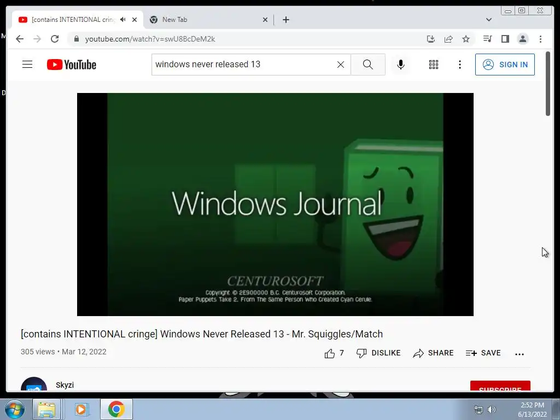Install app icon in address bar
560x420 pixels.
click(431, 39)
